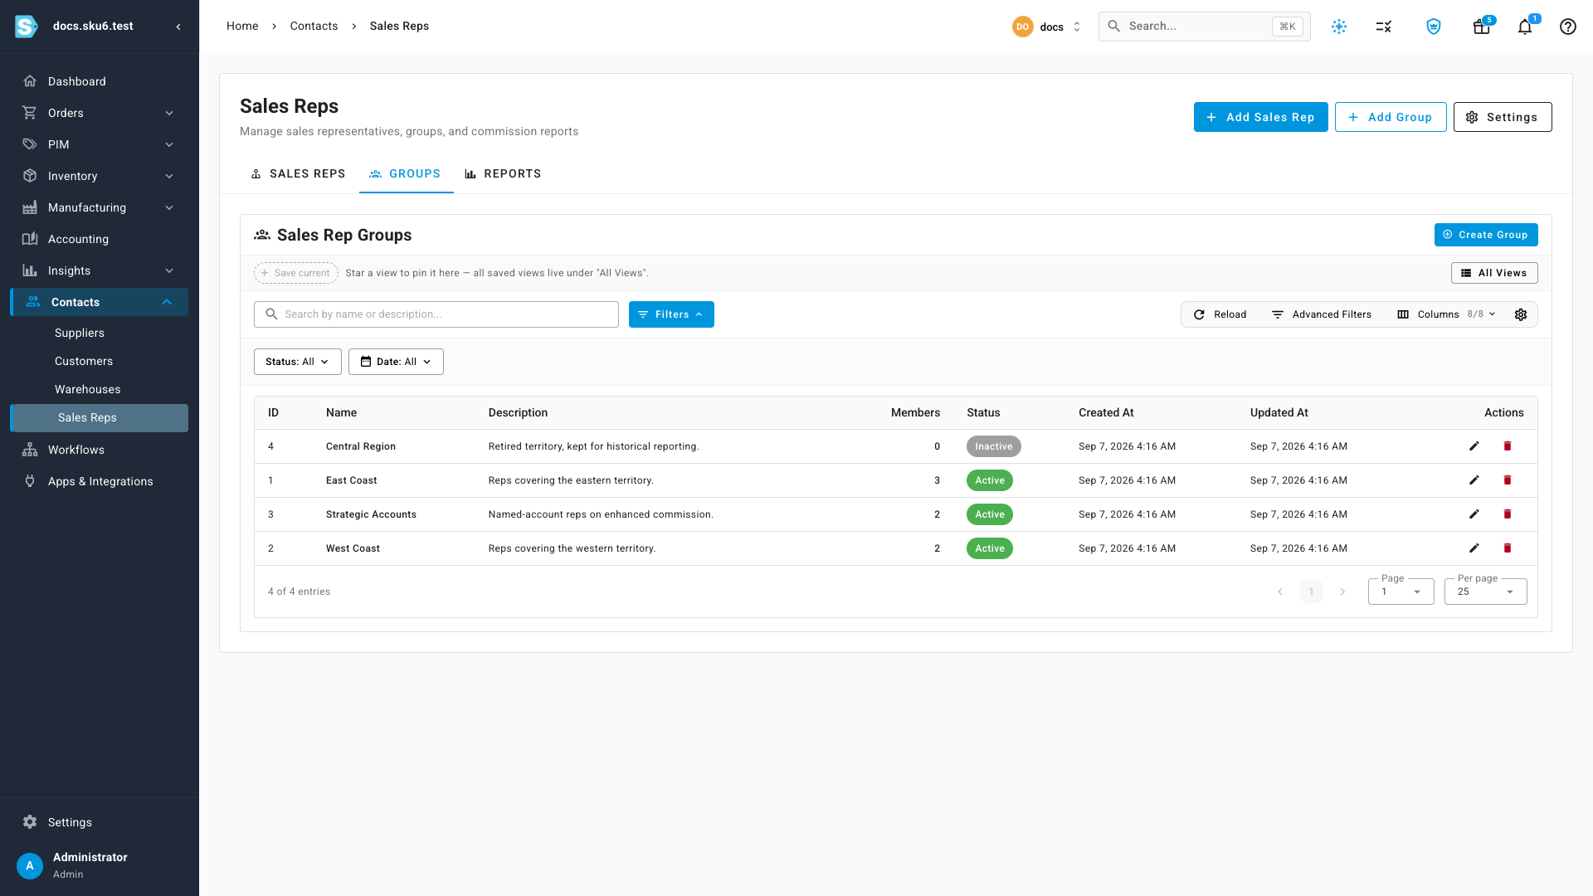
Task: Toggle the Filters button
Action: pyautogui.click(x=671, y=314)
